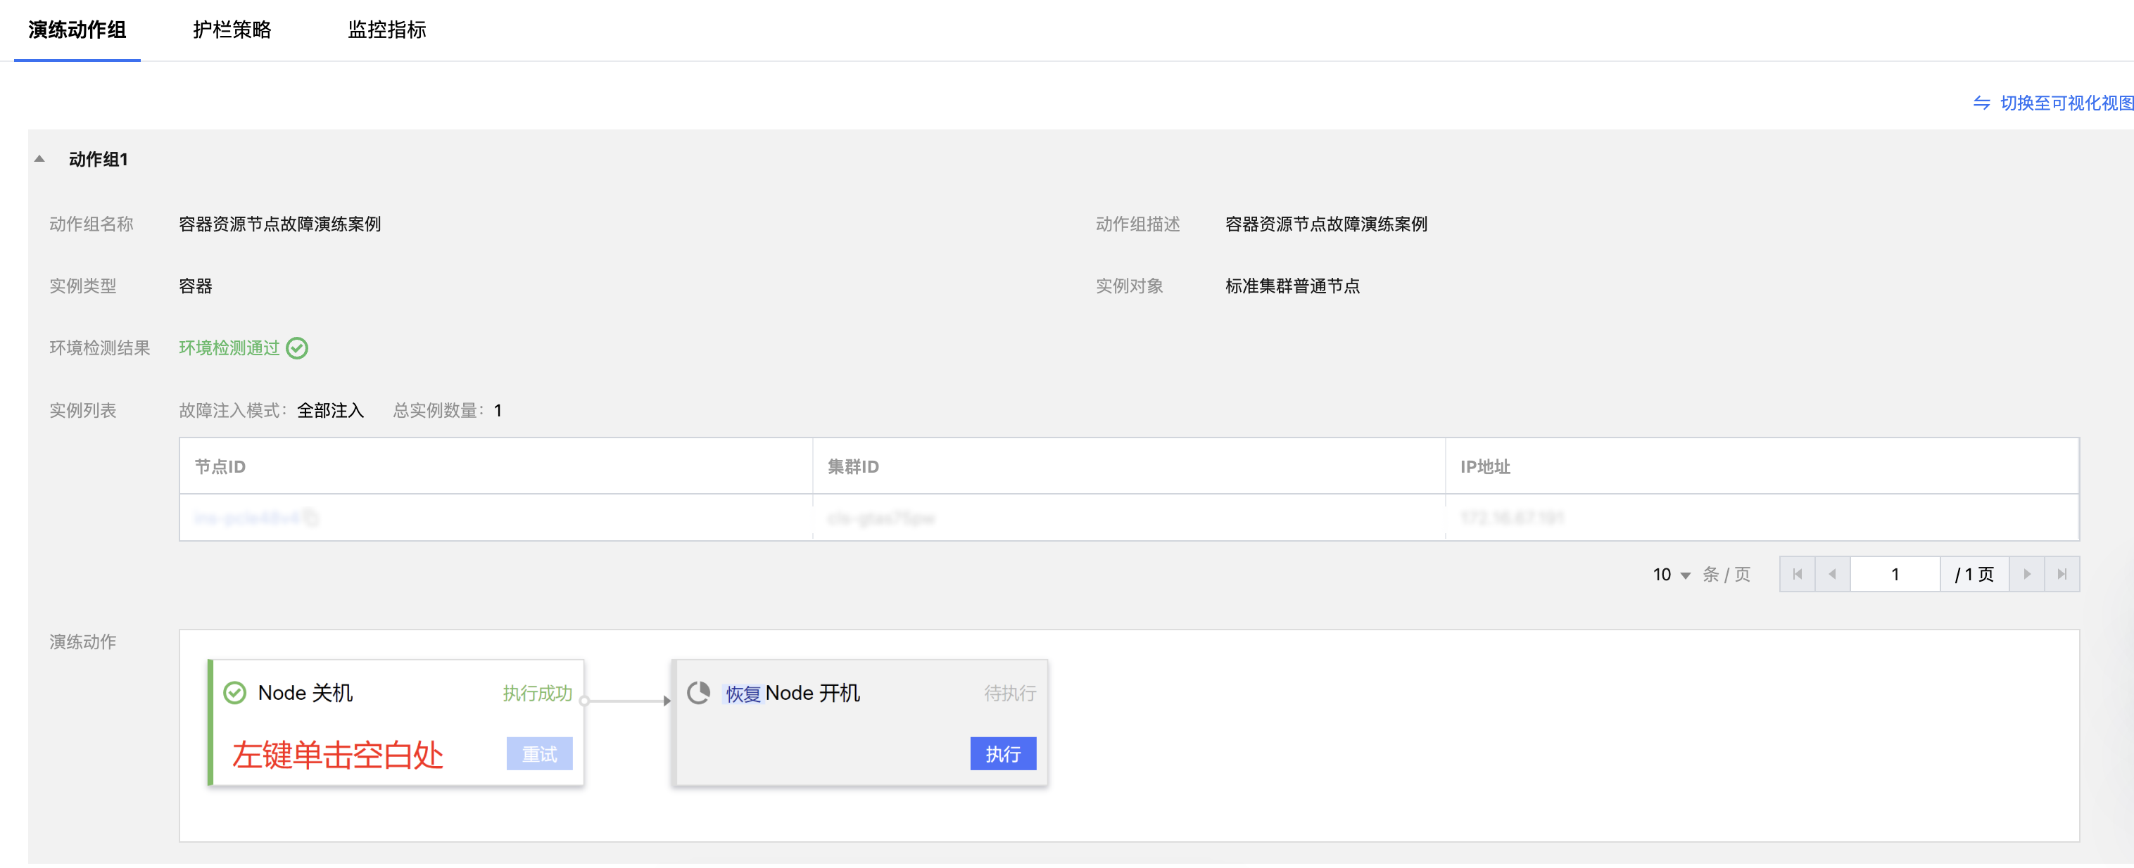Click the switch-view arrows icon

(1981, 103)
